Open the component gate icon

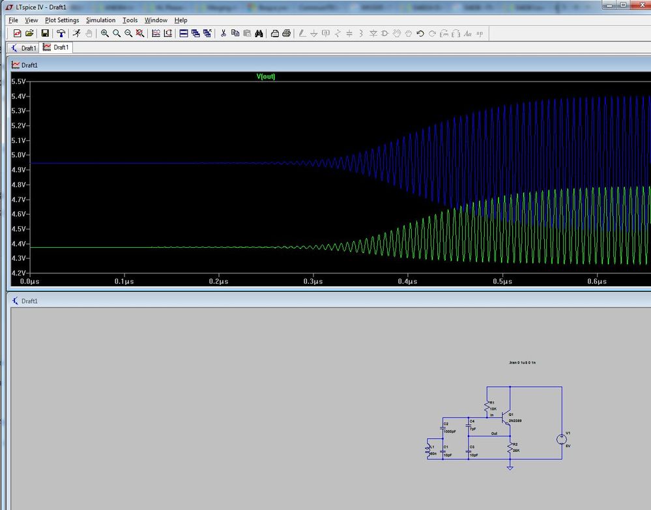coord(384,33)
